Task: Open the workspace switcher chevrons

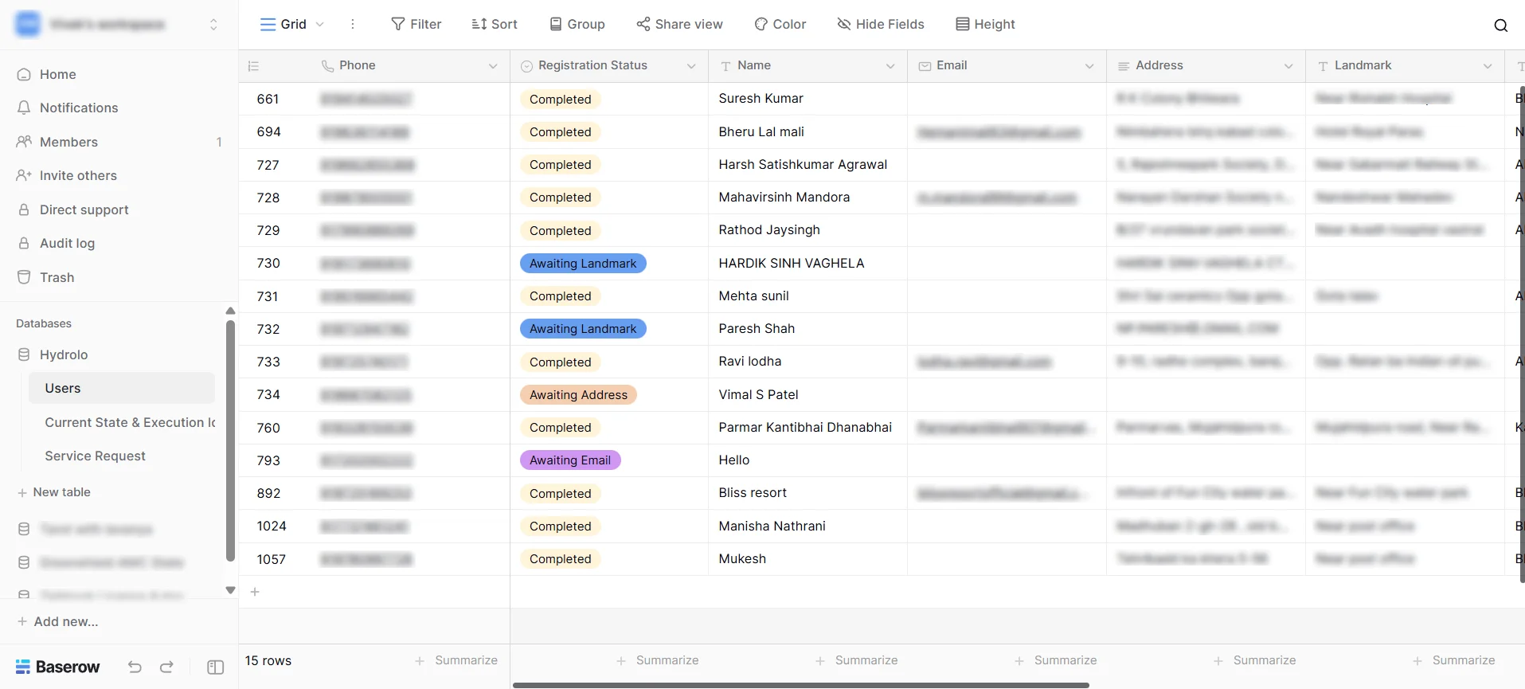Action: (x=213, y=25)
